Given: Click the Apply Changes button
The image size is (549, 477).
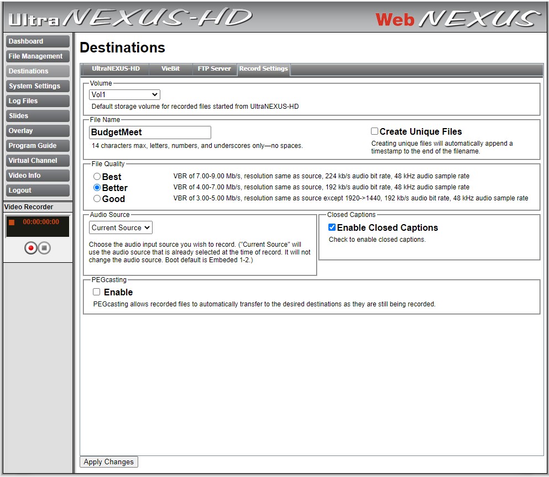Looking at the screenshot, I should (x=108, y=462).
